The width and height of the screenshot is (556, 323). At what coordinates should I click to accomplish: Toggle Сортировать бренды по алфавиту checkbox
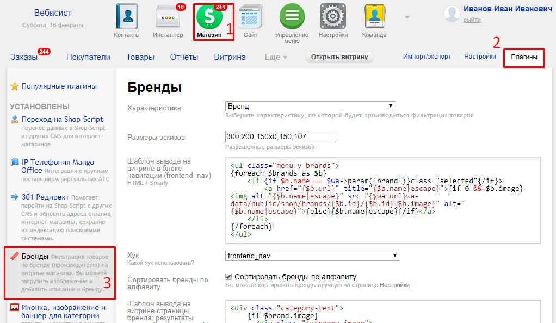[x=228, y=277]
